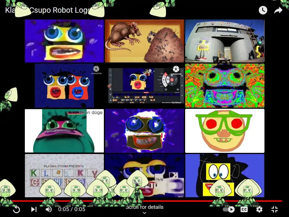Click the video title Klasky Csupo Robot Logo

point(48,10)
